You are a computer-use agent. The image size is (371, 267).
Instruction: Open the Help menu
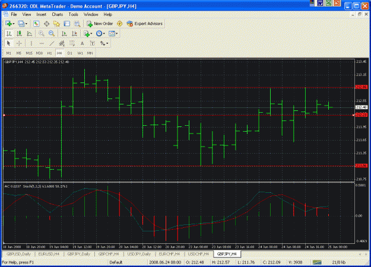click(107, 14)
